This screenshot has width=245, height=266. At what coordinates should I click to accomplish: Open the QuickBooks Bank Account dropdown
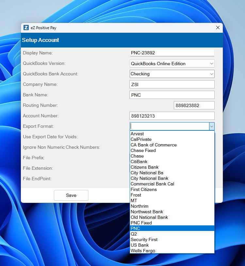[211, 74]
